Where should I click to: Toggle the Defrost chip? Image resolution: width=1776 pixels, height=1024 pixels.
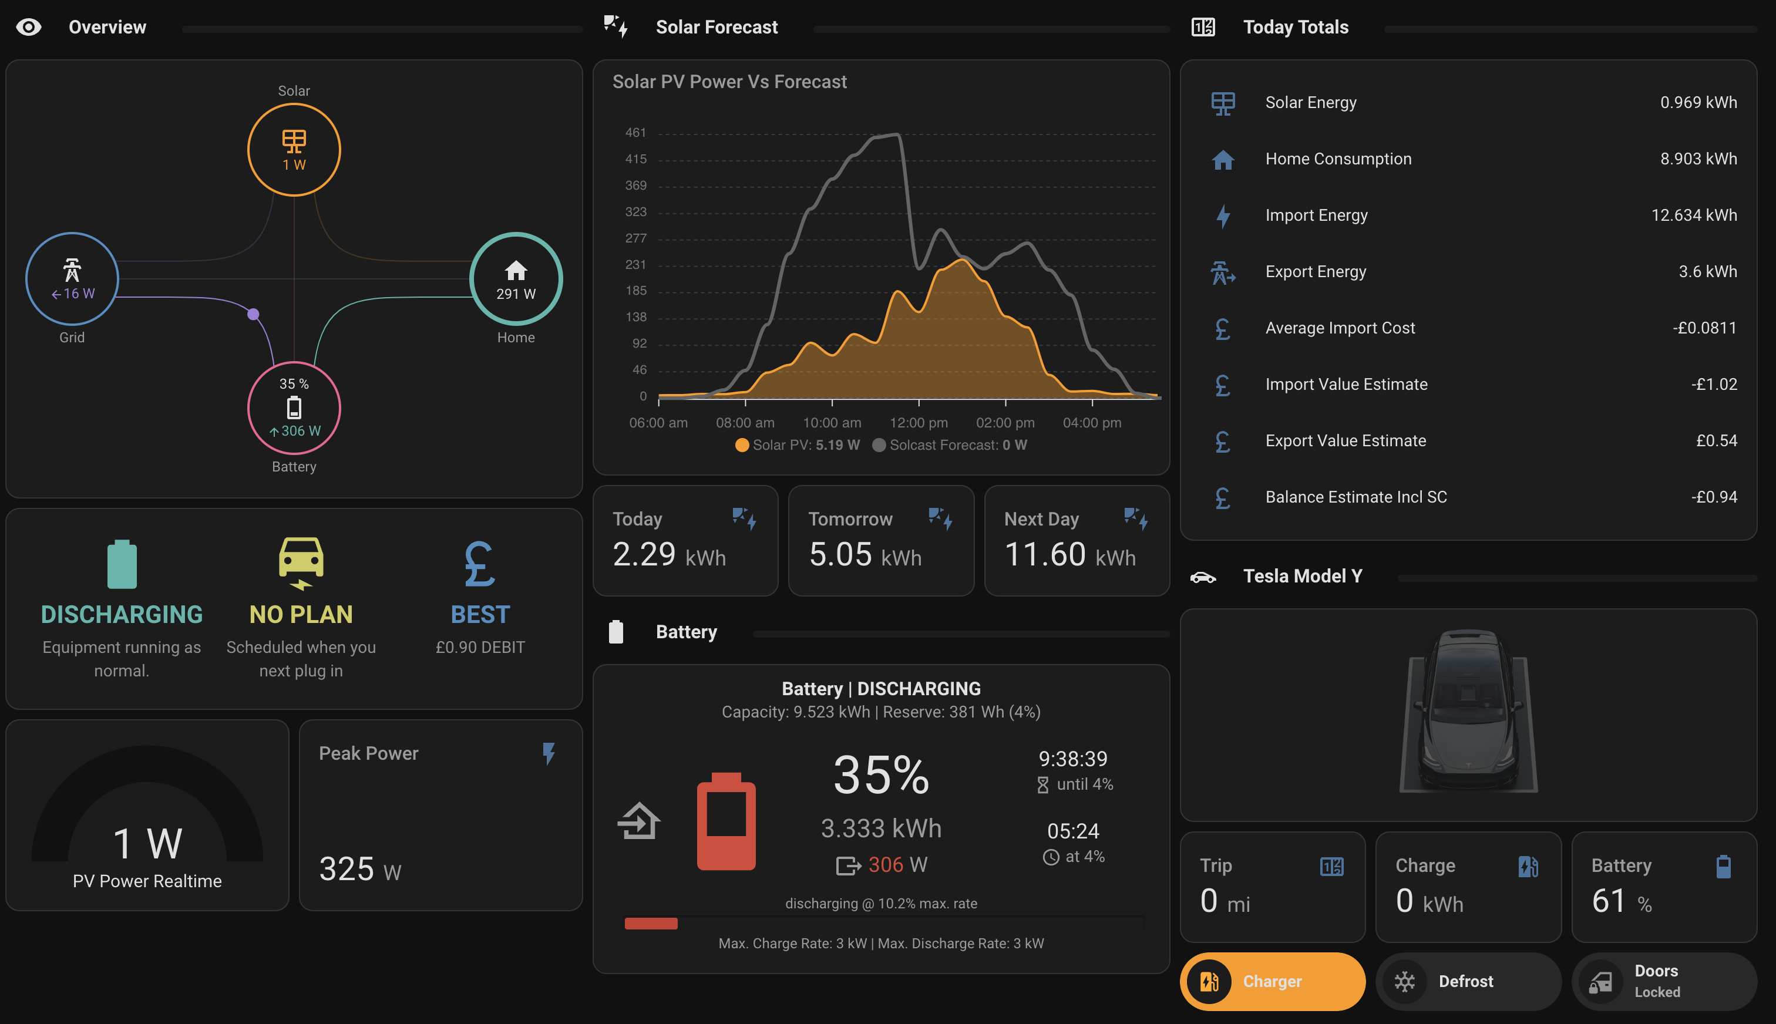pyautogui.click(x=1468, y=981)
